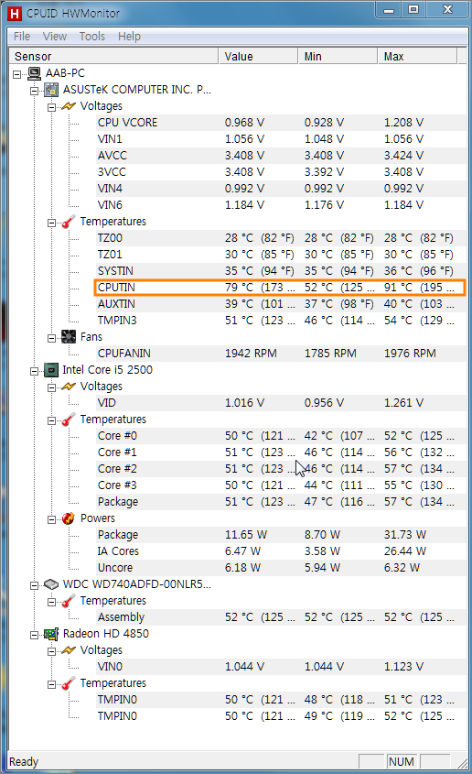Select the AVCC voltage row
The image size is (472, 774).
pos(281,156)
